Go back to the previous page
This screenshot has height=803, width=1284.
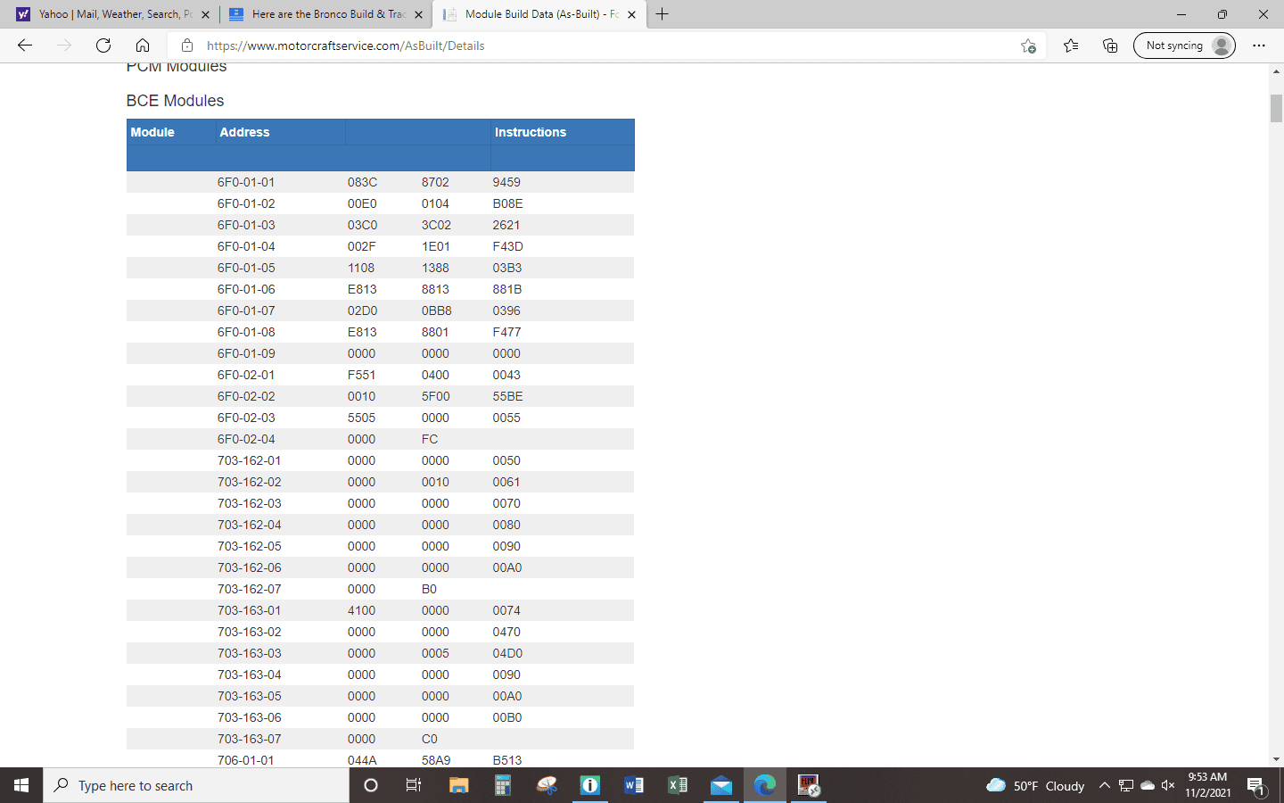[25, 46]
